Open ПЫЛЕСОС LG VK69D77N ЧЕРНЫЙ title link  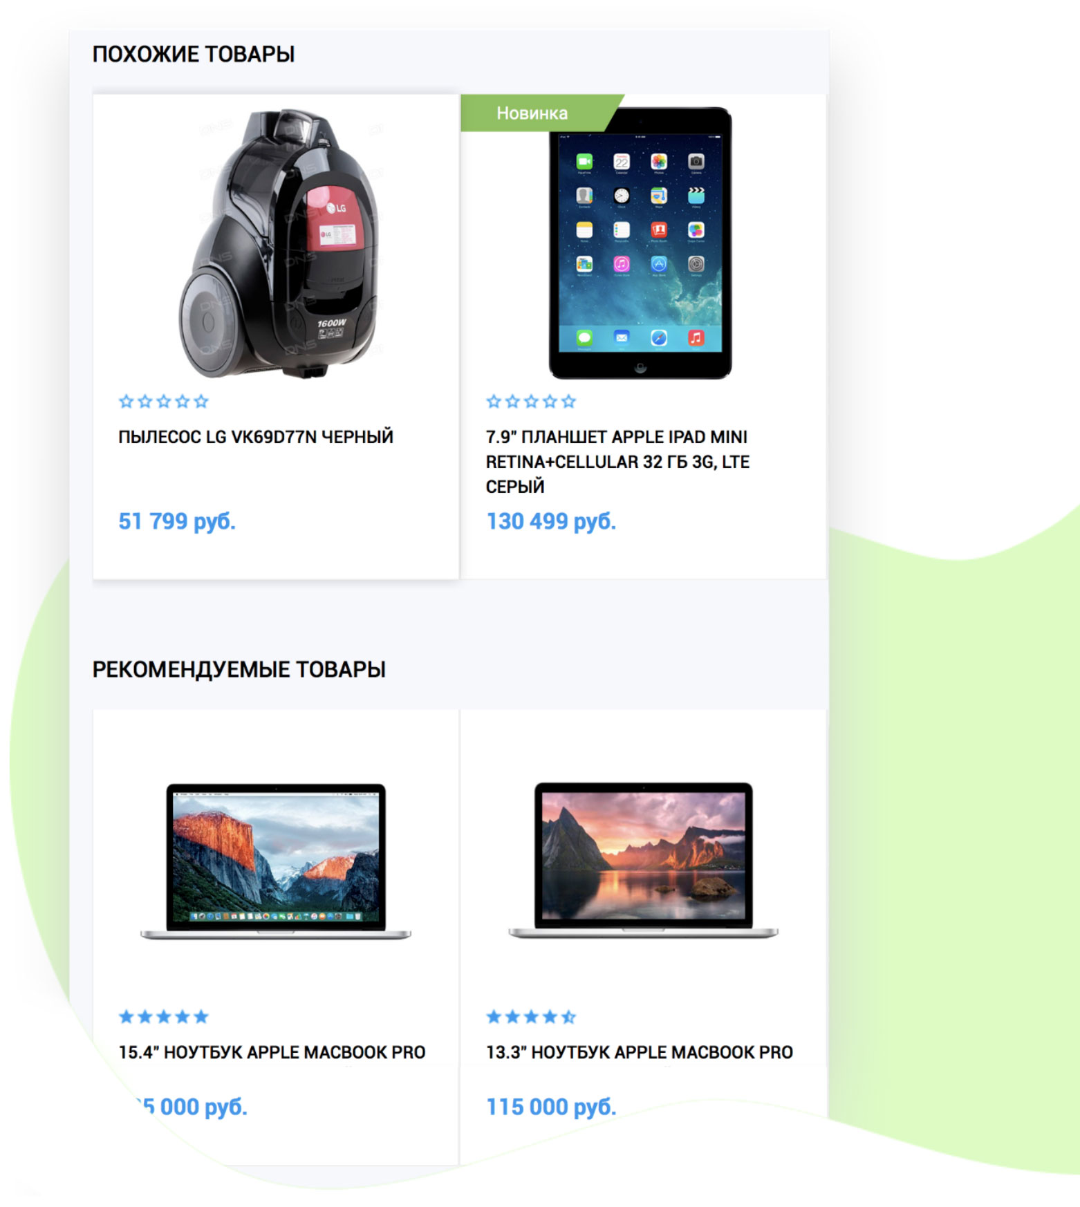(256, 437)
